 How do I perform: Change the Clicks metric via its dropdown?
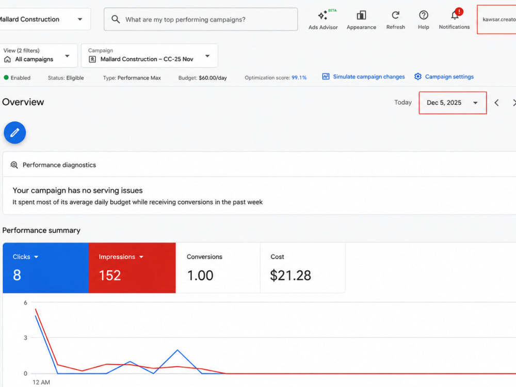[x=26, y=256]
